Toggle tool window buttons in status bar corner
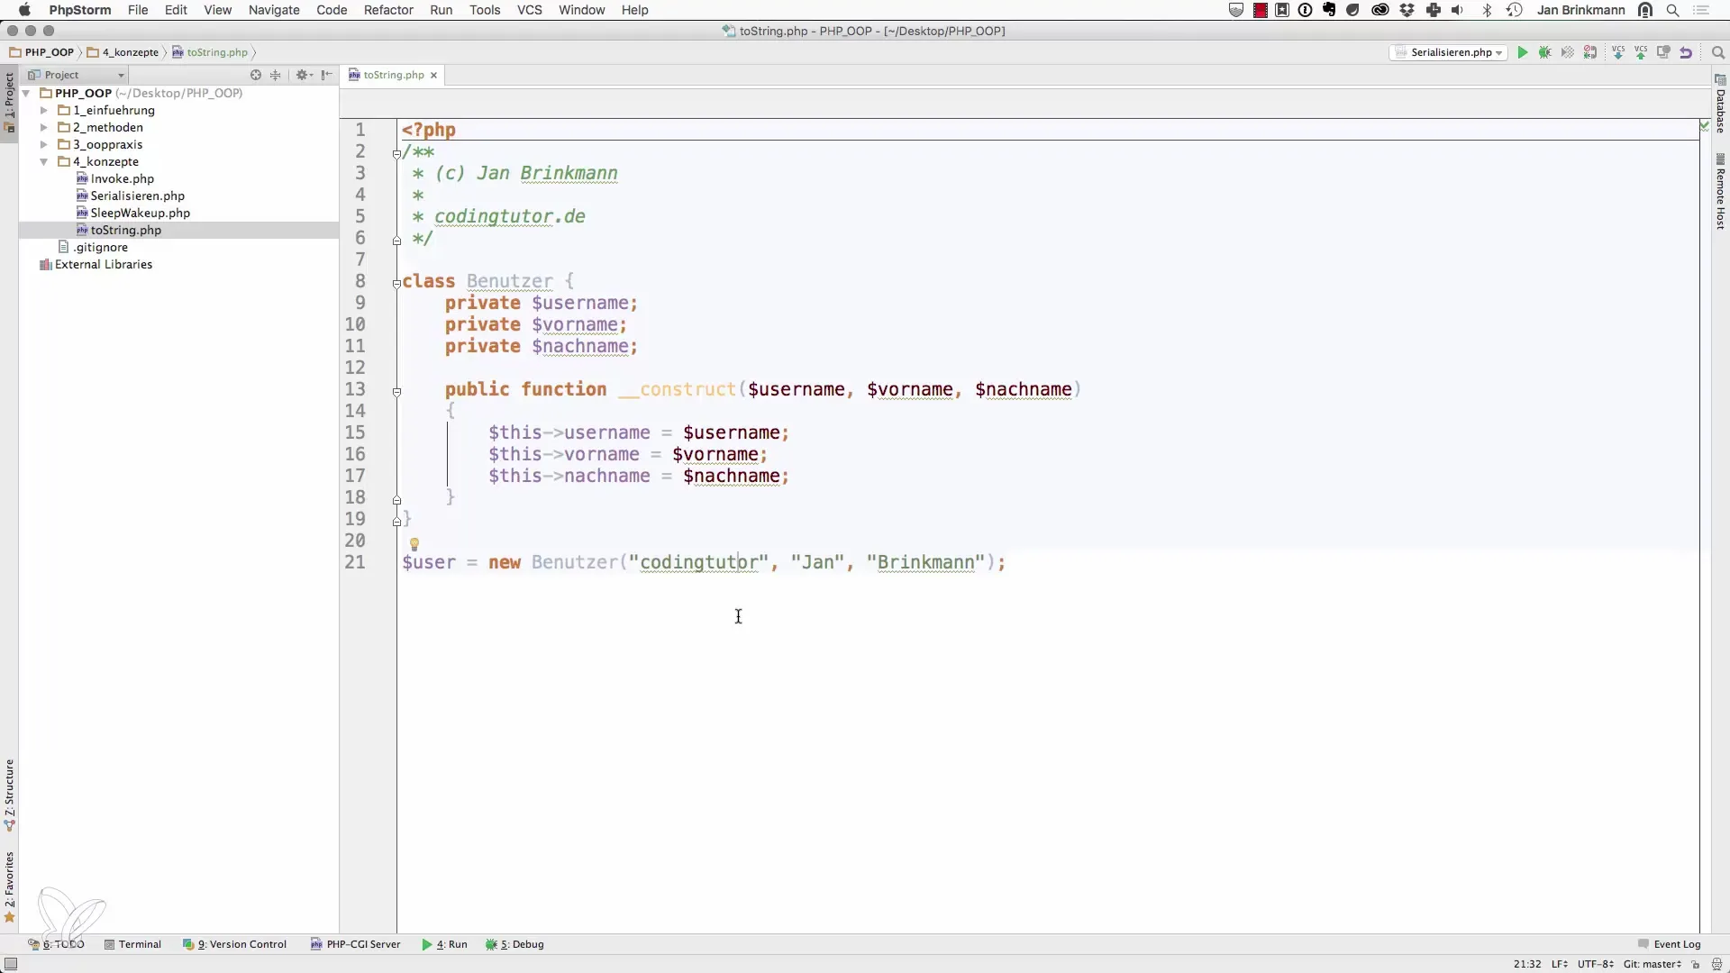The image size is (1730, 973). 11,964
